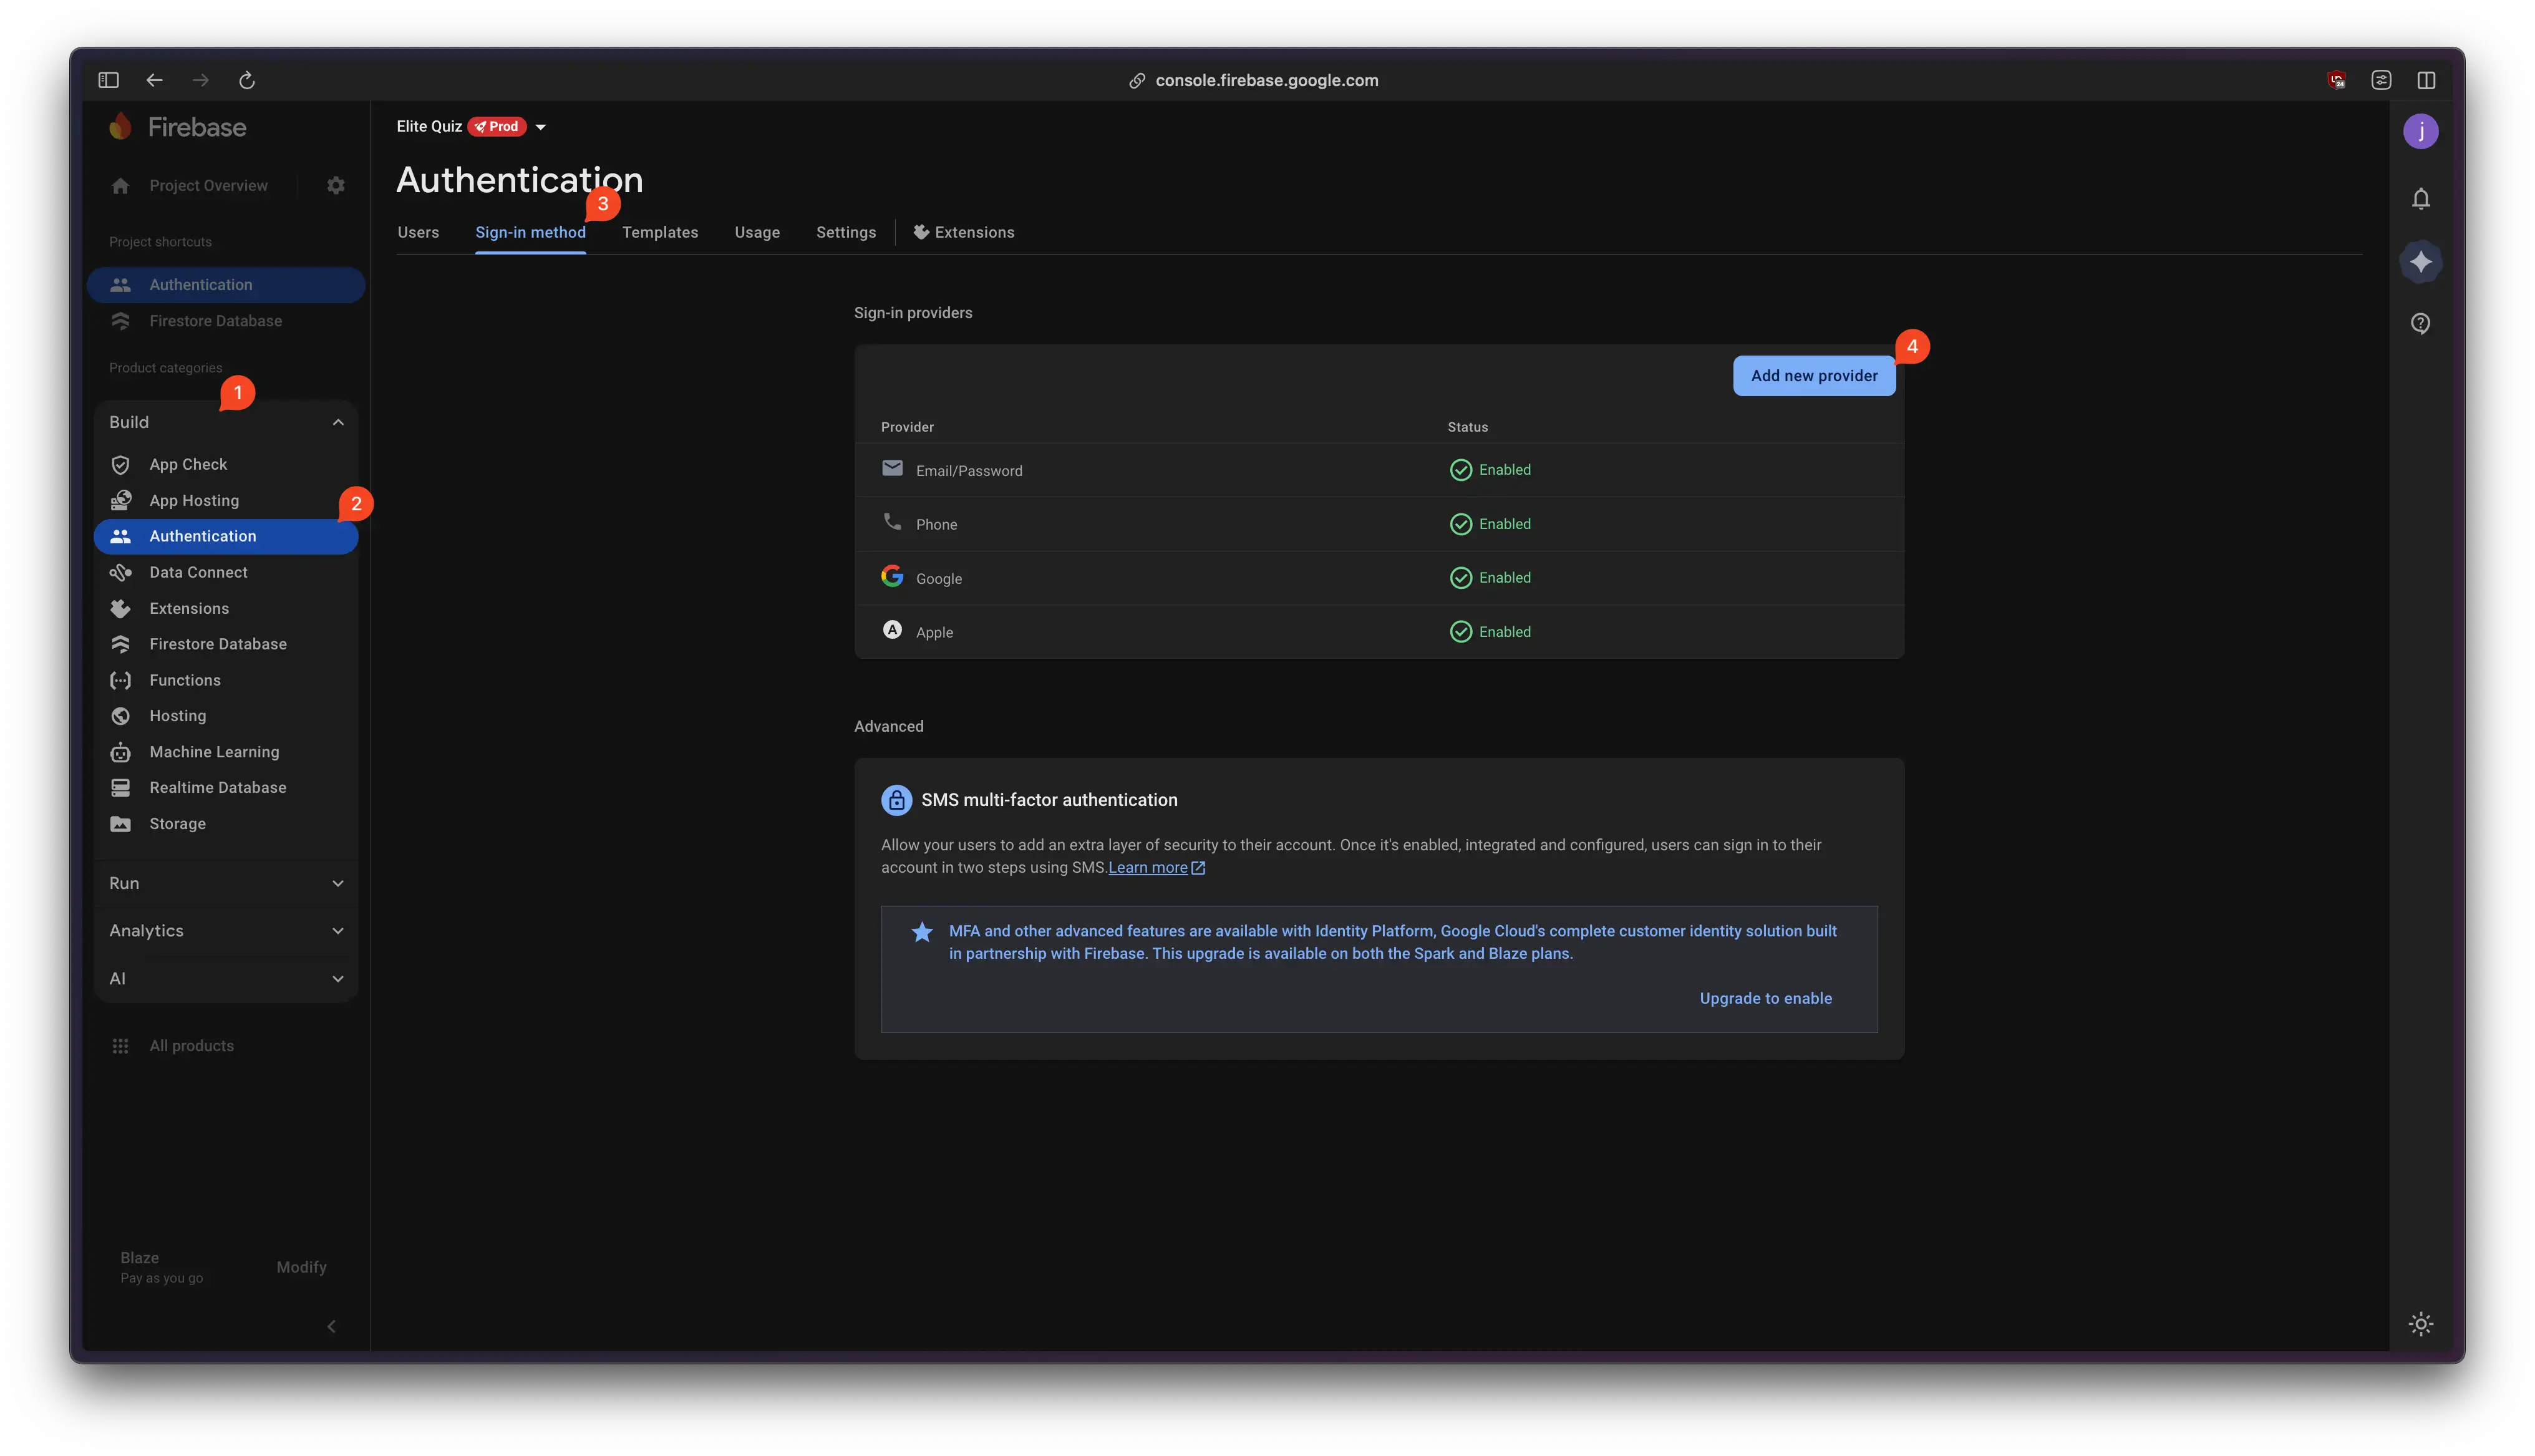Click the browser forward arrow
Screen dimensions: 2535x1456
coord(201,80)
